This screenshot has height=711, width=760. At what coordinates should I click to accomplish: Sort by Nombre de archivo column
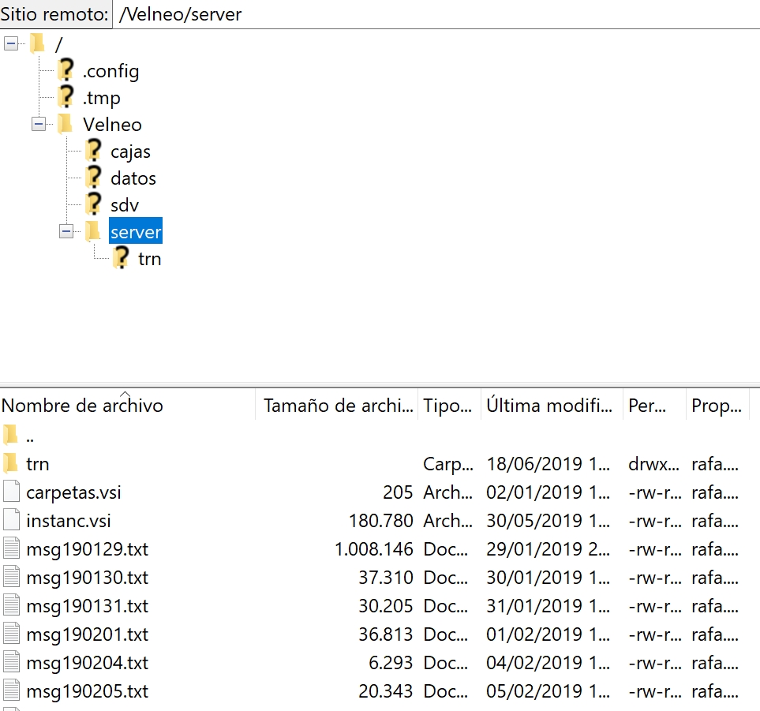coord(82,406)
